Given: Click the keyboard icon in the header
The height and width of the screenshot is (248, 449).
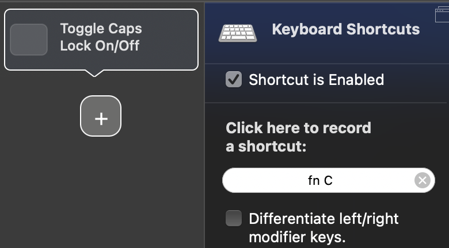Looking at the screenshot, I should click(238, 33).
